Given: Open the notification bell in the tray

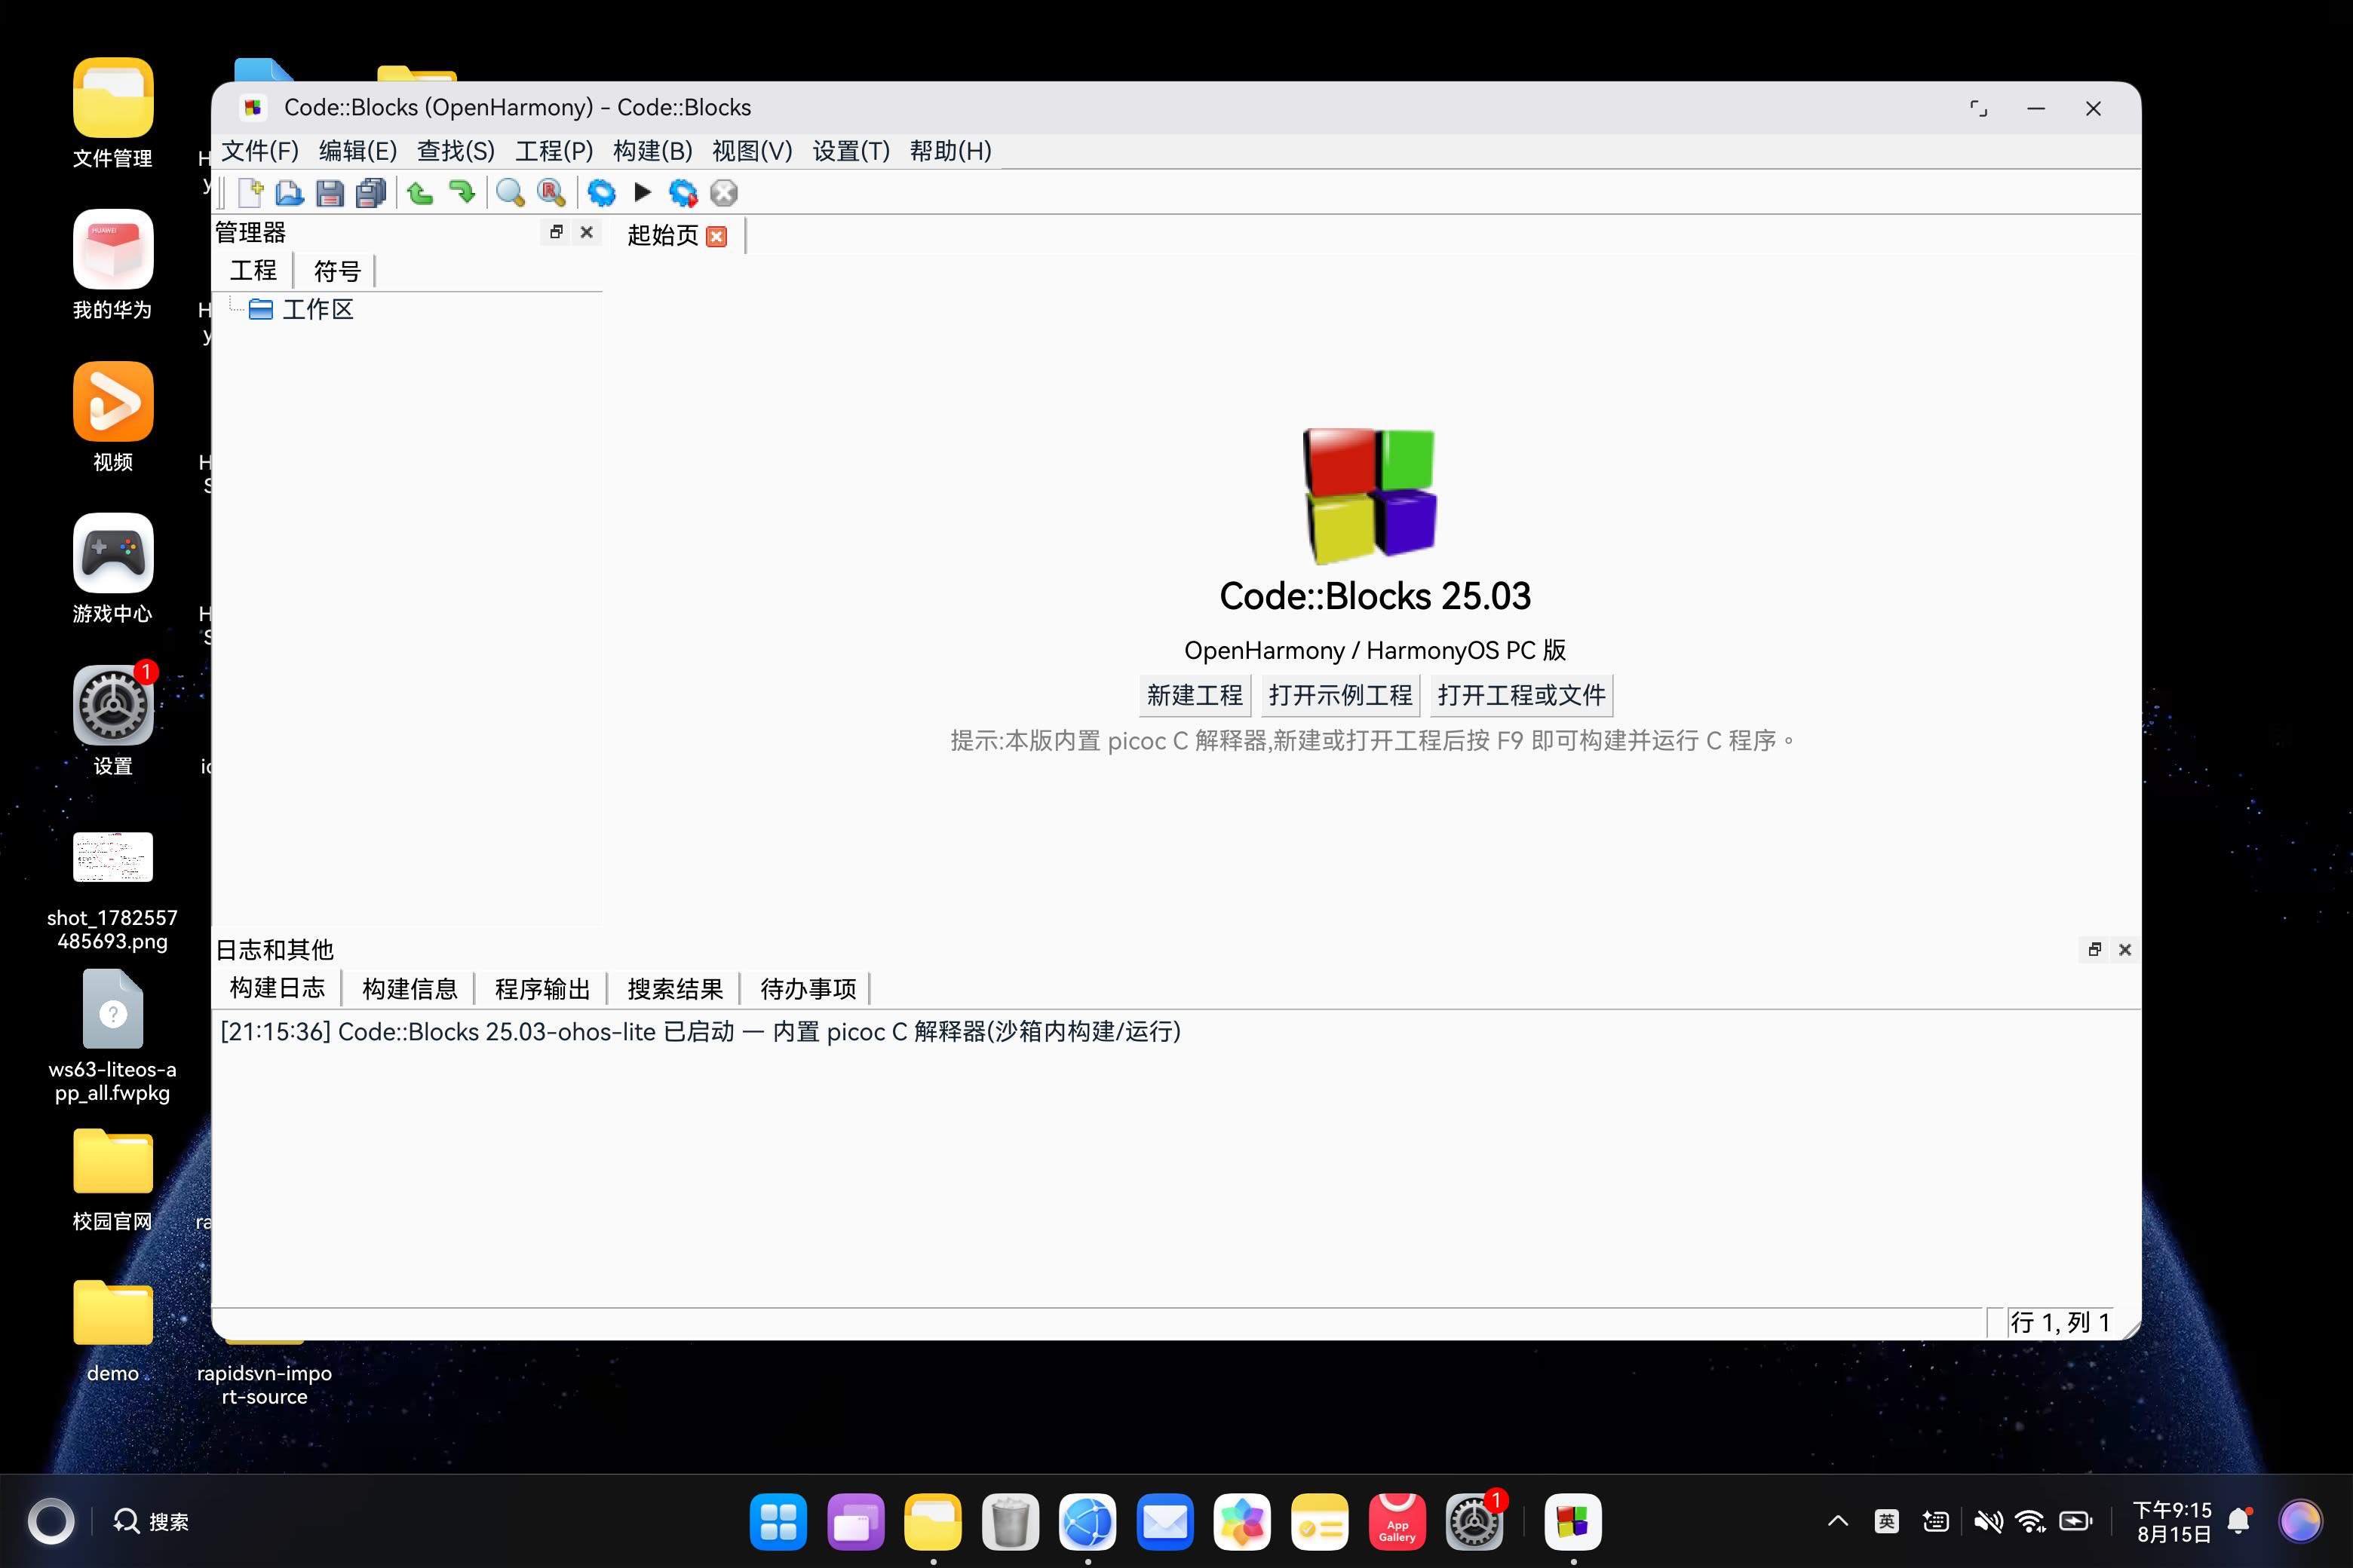Looking at the screenshot, I should (x=2240, y=1522).
